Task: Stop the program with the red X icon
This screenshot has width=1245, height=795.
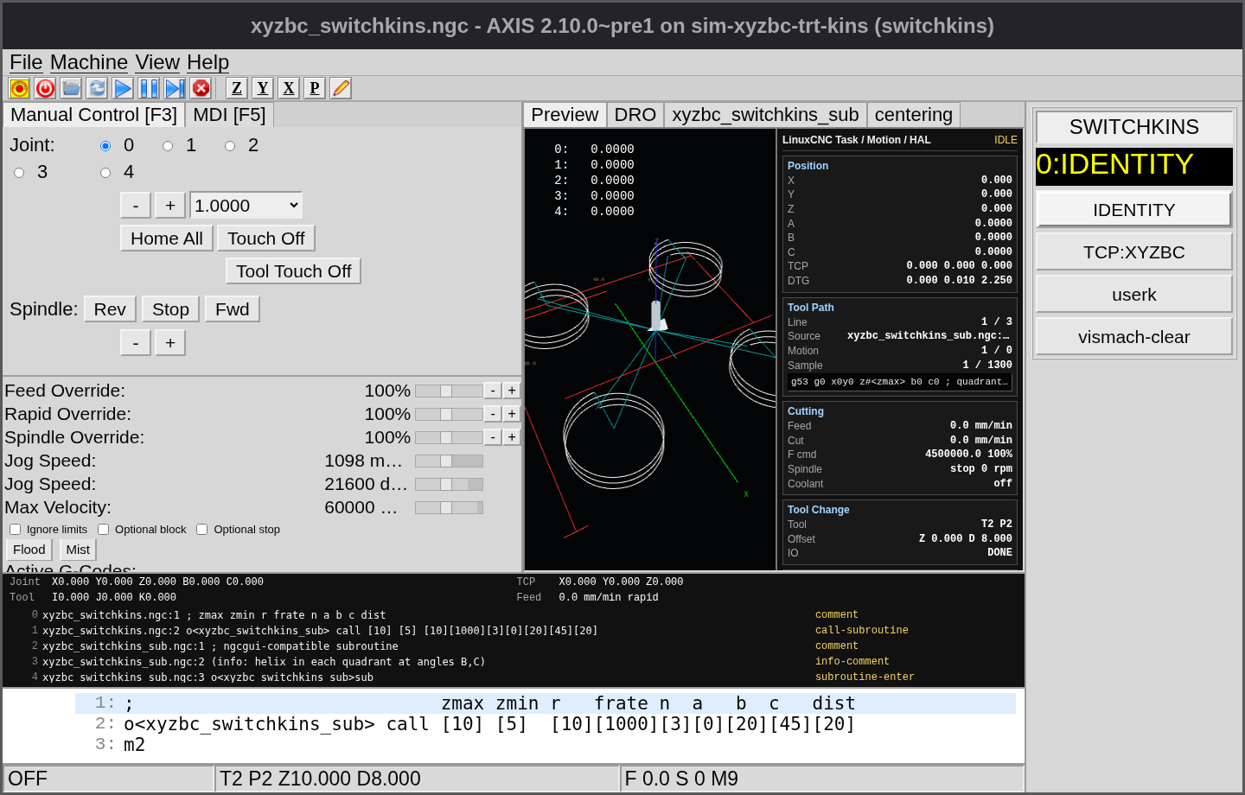Action: [201, 88]
